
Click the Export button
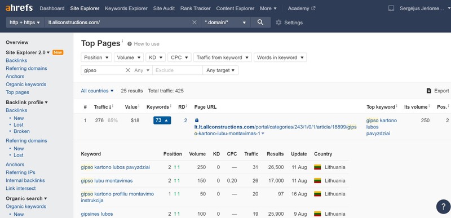point(437,91)
